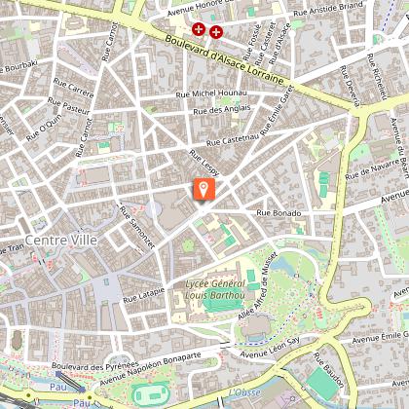Select the Avenue Napoléon Bonaparte label

[x=150, y=369]
